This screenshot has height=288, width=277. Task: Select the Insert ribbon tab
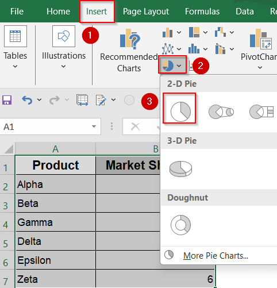click(x=97, y=11)
